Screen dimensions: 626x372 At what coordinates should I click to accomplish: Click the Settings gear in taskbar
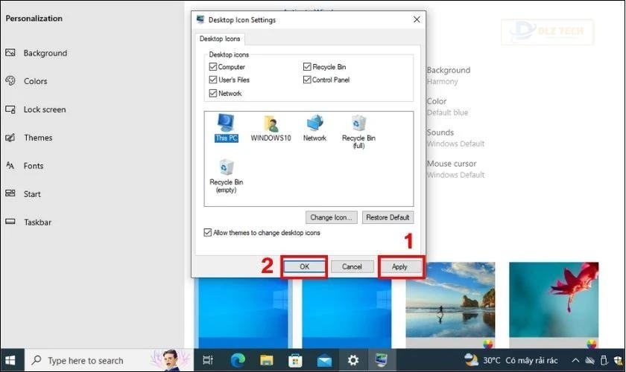tap(353, 360)
